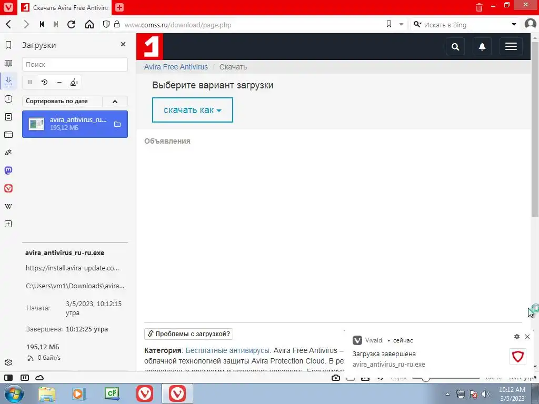Open sync cloud status icon
The width and height of the screenshot is (539, 404).
[x=39, y=378]
